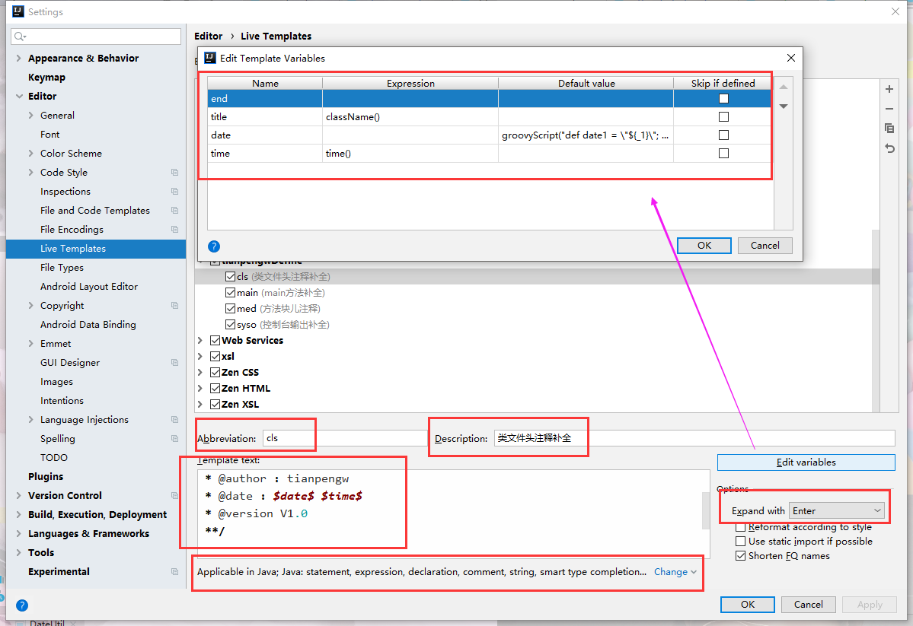Toggle Skip if defined for date variable
The height and width of the screenshot is (626, 913).
coord(723,135)
